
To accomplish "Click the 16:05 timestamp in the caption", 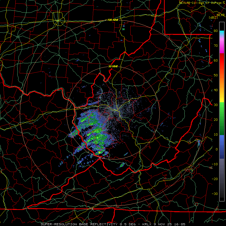I will 180,224.
